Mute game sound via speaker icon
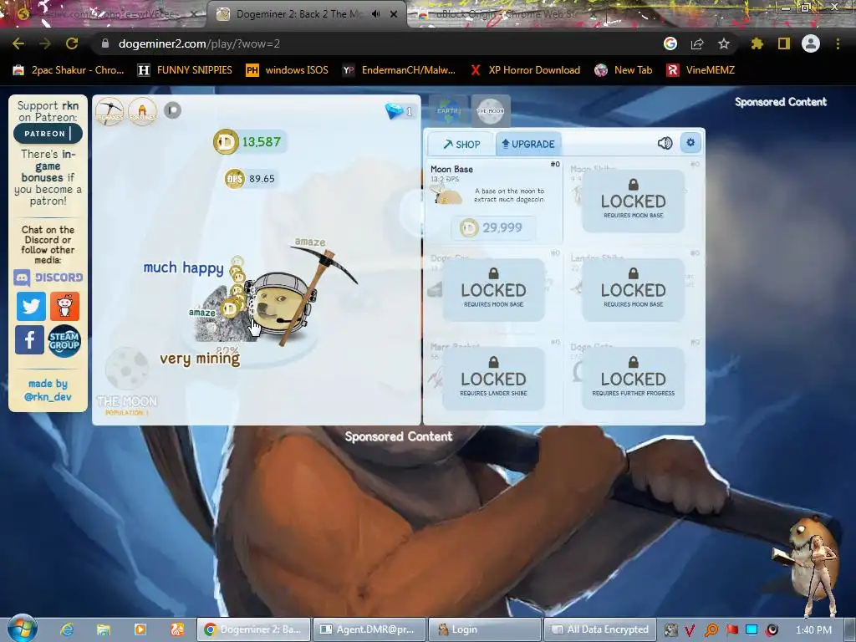The image size is (856, 642). click(x=665, y=143)
